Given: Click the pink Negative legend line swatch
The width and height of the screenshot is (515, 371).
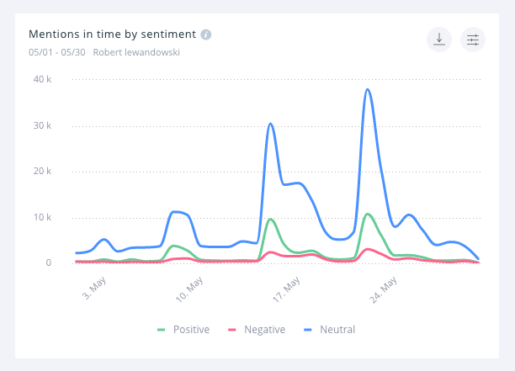Looking at the screenshot, I should click(x=235, y=330).
